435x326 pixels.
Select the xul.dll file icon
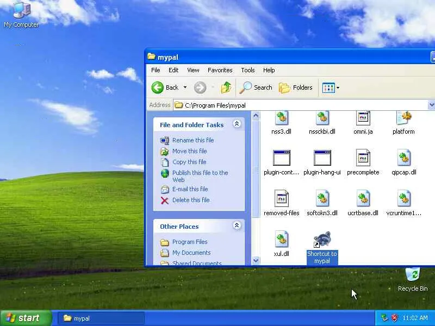tap(281, 239)
